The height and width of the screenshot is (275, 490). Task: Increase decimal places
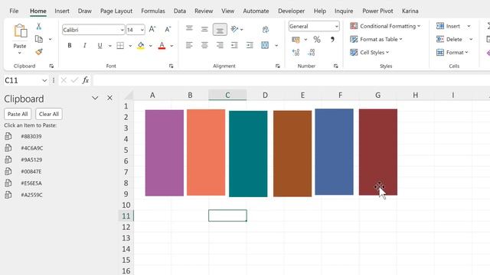pyautogui.click(x=296, y=53)
